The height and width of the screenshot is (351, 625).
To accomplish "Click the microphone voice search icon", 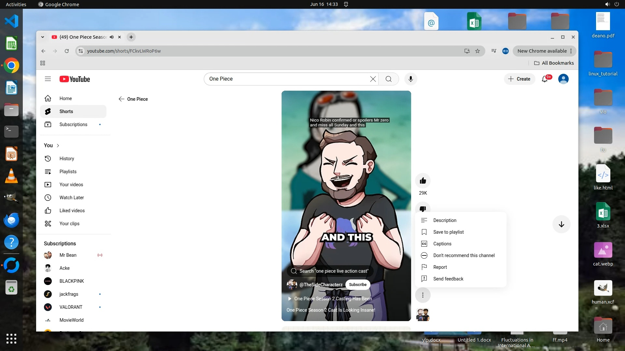I will 411,79.
